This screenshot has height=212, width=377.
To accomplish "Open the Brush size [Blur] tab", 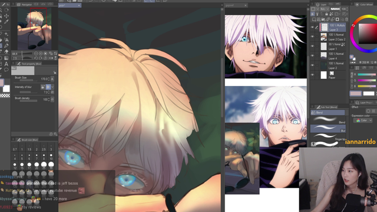I will [28, 140].
